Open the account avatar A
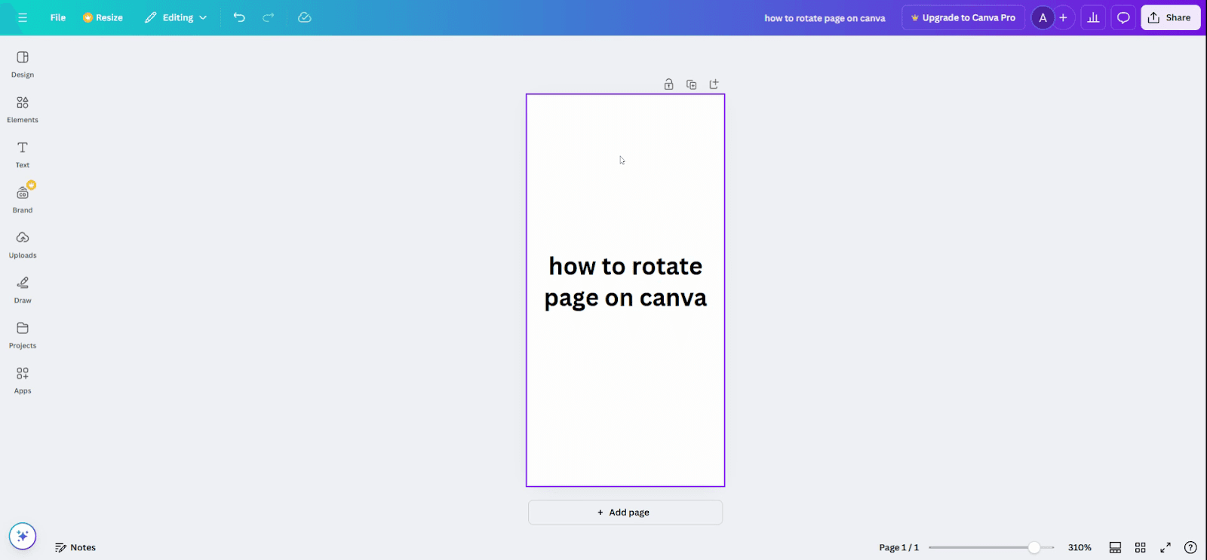 1043,17
